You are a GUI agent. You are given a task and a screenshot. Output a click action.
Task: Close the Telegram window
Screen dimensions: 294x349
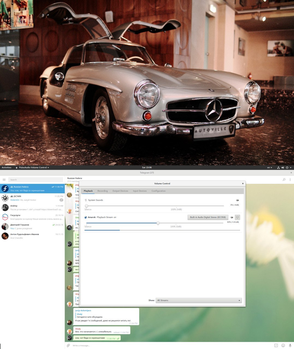[x=291, y=173]
